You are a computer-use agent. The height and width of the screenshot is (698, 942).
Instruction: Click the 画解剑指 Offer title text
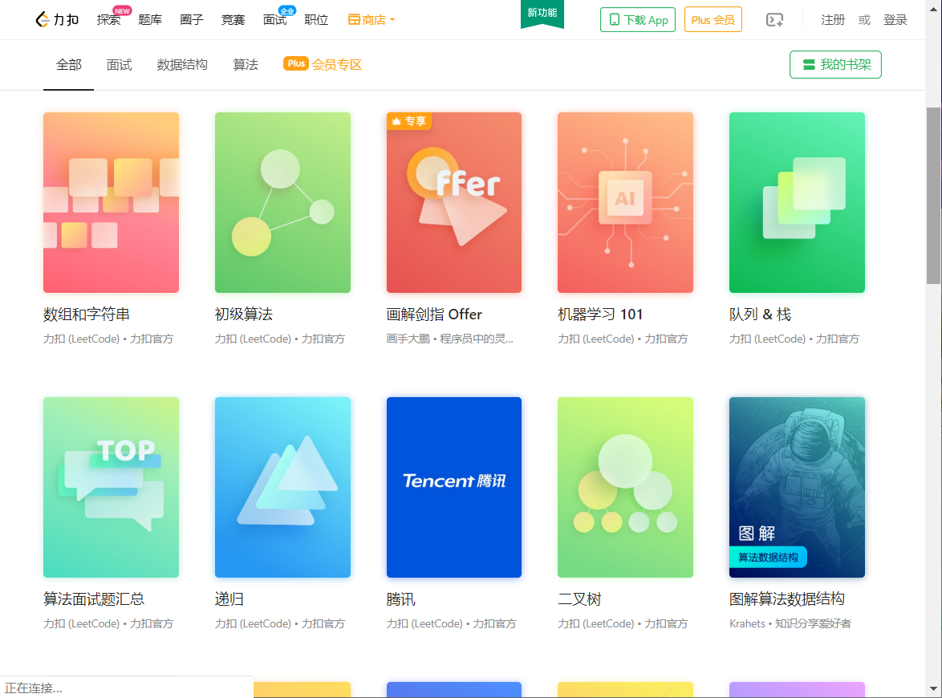pos(434,315)
